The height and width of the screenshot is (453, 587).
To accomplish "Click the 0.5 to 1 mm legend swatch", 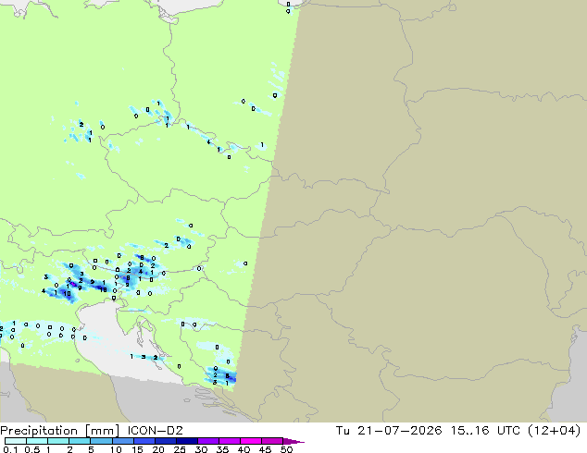I will coord(37,441).
